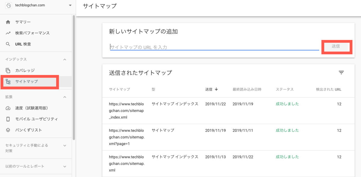Open the sitemap_index.xml link
The width and height of the screenshot is (361, 177).
(x=126, y=110)
